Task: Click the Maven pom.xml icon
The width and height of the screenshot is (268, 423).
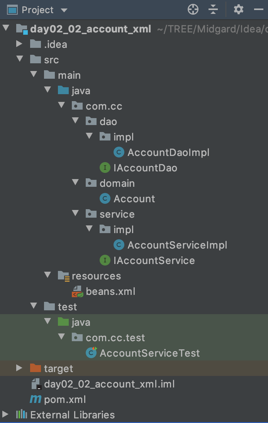Action: pyautogui.click(x=36, y=399)
